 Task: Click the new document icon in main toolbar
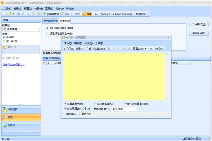click(5, 14)
